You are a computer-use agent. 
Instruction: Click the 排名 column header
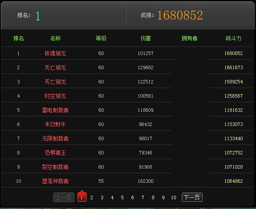(19, 38)
